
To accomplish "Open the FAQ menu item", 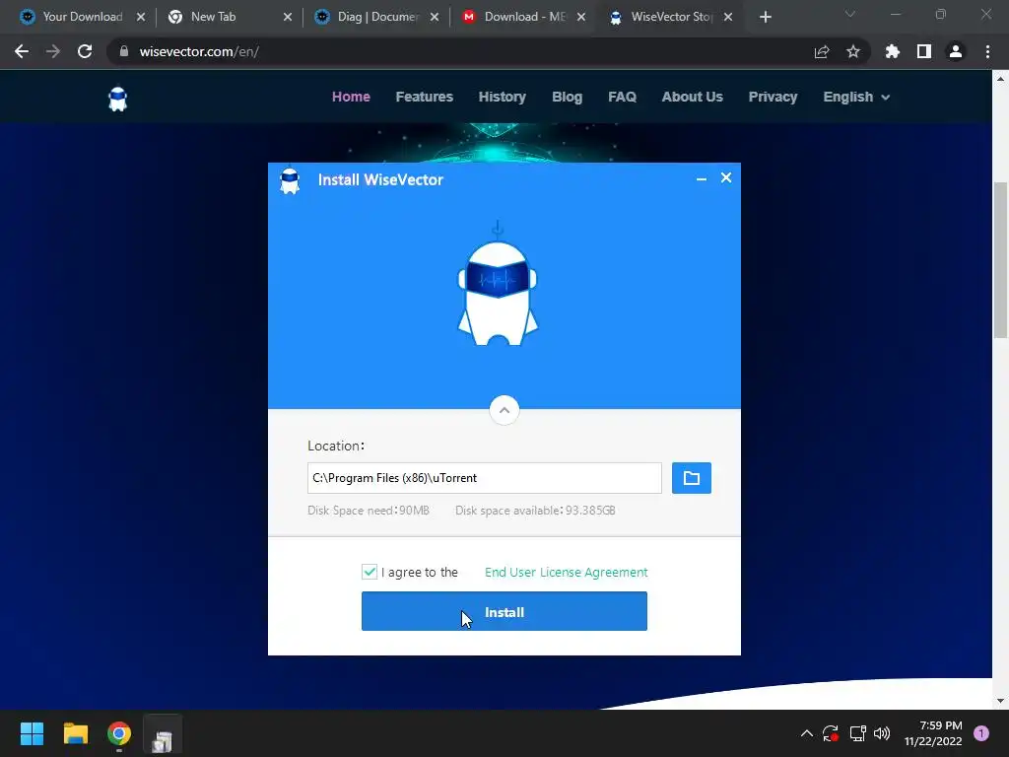I will [x=623, y=97].
